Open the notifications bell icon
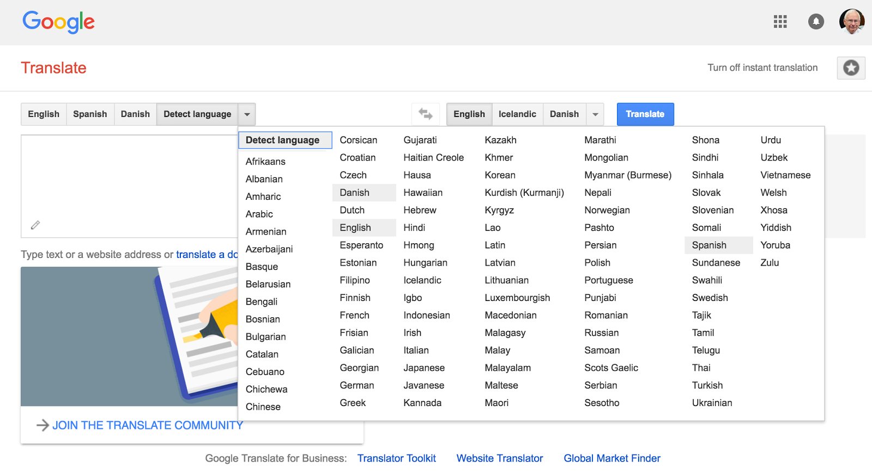The image size is (872, 473). point(816,21)
